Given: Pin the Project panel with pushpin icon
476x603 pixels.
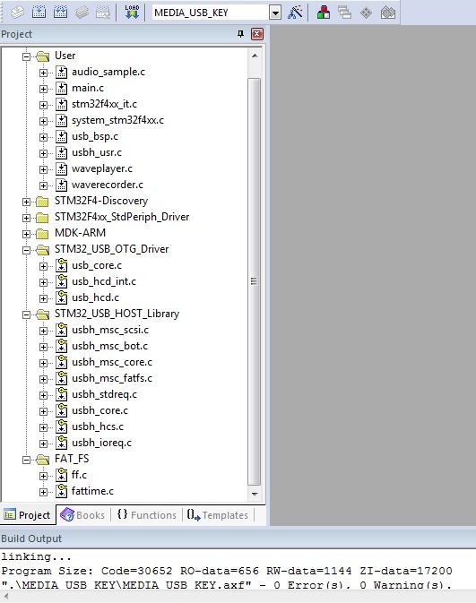Looking at the screenshot, I should (240, 34).
